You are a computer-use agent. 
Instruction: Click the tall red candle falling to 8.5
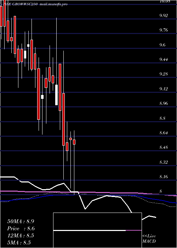click(63, 119)
